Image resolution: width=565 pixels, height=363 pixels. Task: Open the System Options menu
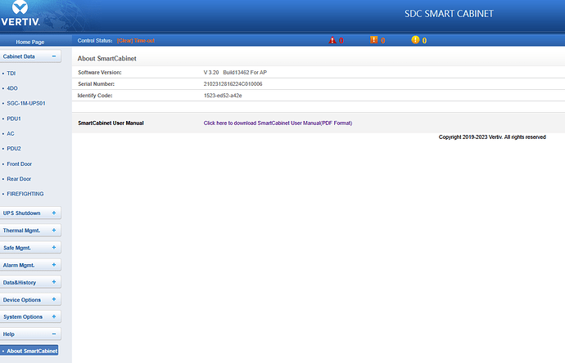[54, 316]
